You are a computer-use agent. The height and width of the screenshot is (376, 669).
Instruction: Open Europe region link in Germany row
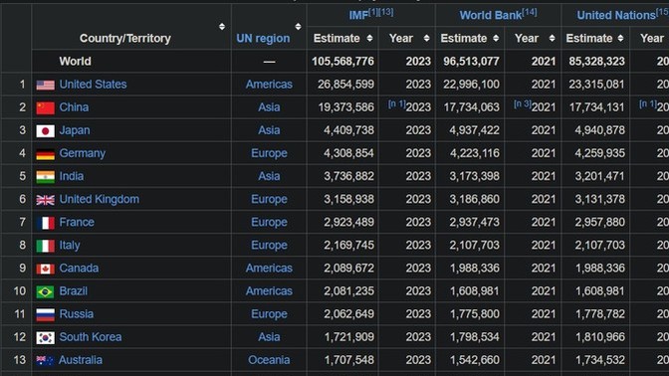[x=269, y=153]
